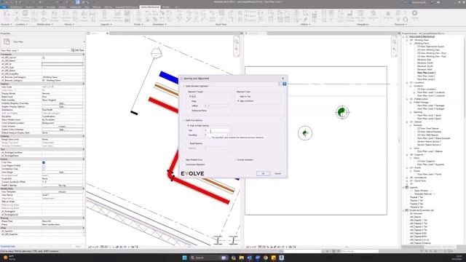466x262 pixels.
Task: Open Properties help link
Action: (x=8, y=246)
